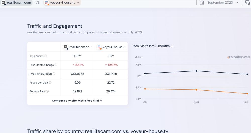
Task: Click the info icon next to Total Visits
Action: click(45, 56)
